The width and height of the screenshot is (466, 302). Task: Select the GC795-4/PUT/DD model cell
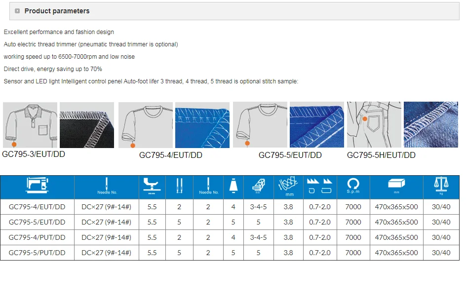click(37, 237)
